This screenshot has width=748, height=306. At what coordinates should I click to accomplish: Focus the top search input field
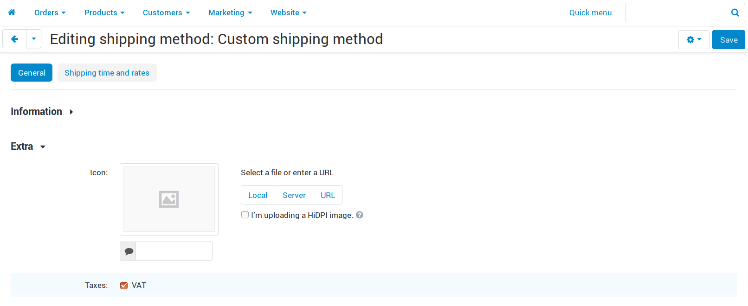click(675, 13)
